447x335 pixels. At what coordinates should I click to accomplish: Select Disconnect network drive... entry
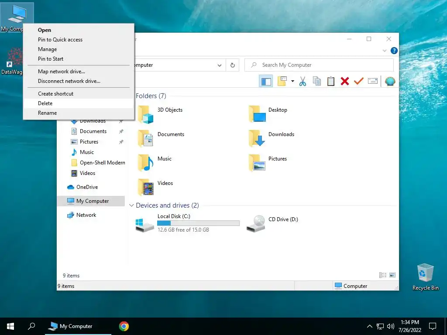point(79,81)
